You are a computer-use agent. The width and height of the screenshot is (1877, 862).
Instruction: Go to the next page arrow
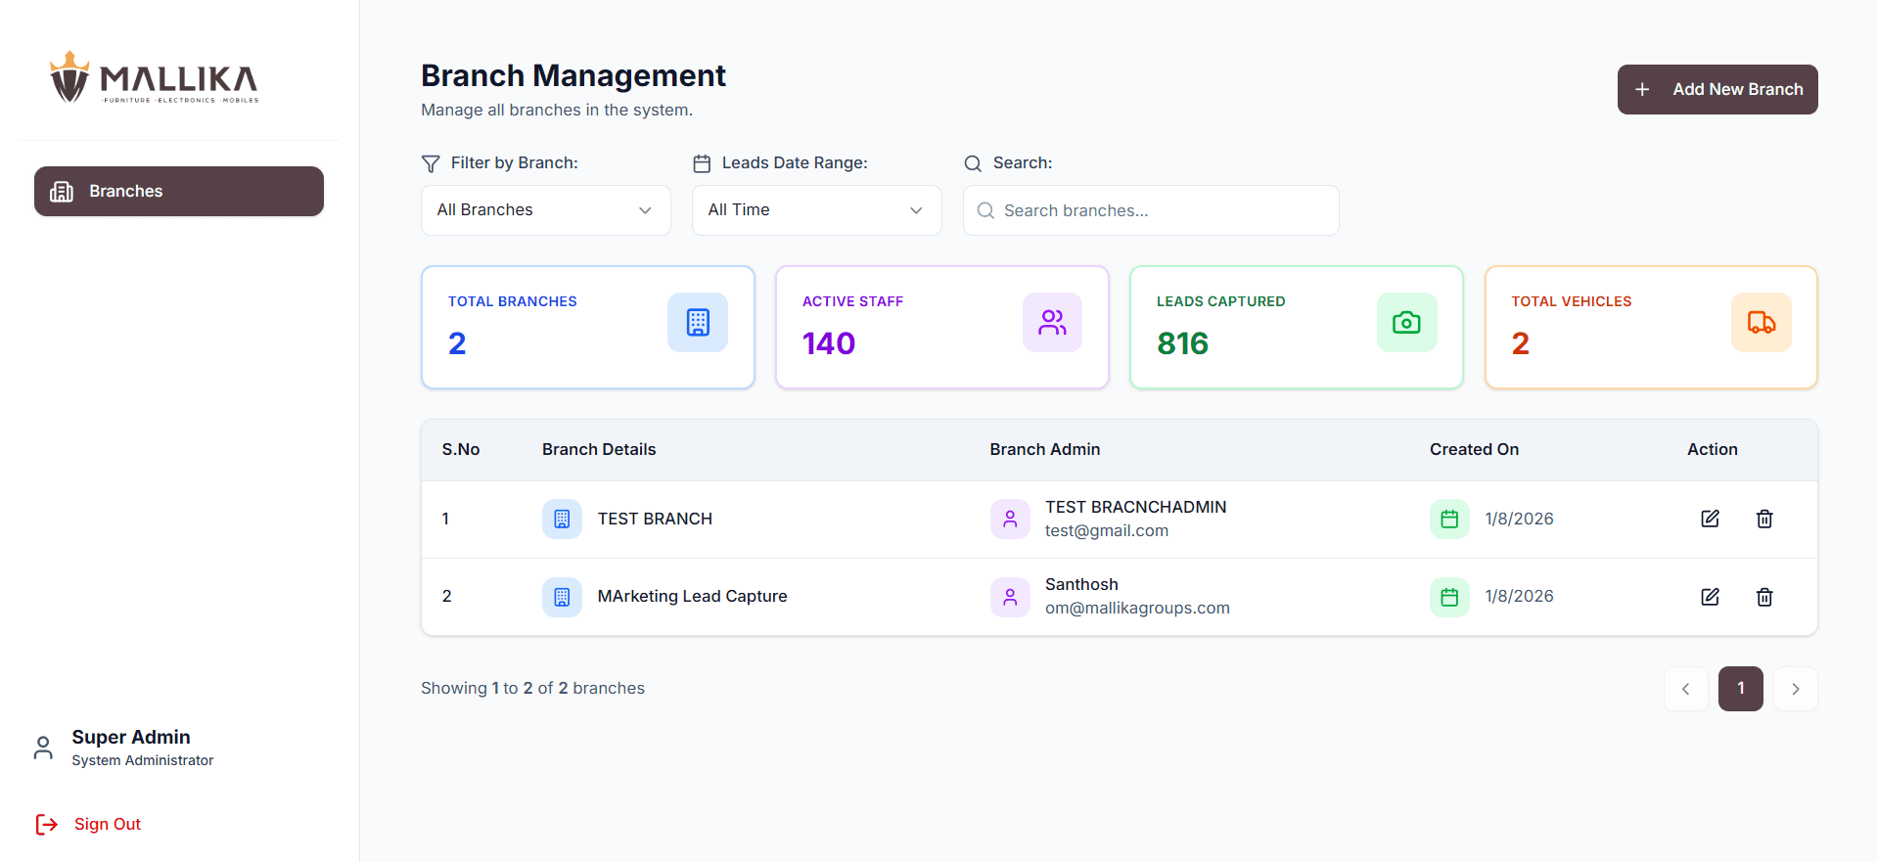click(x=1795, y=689)
